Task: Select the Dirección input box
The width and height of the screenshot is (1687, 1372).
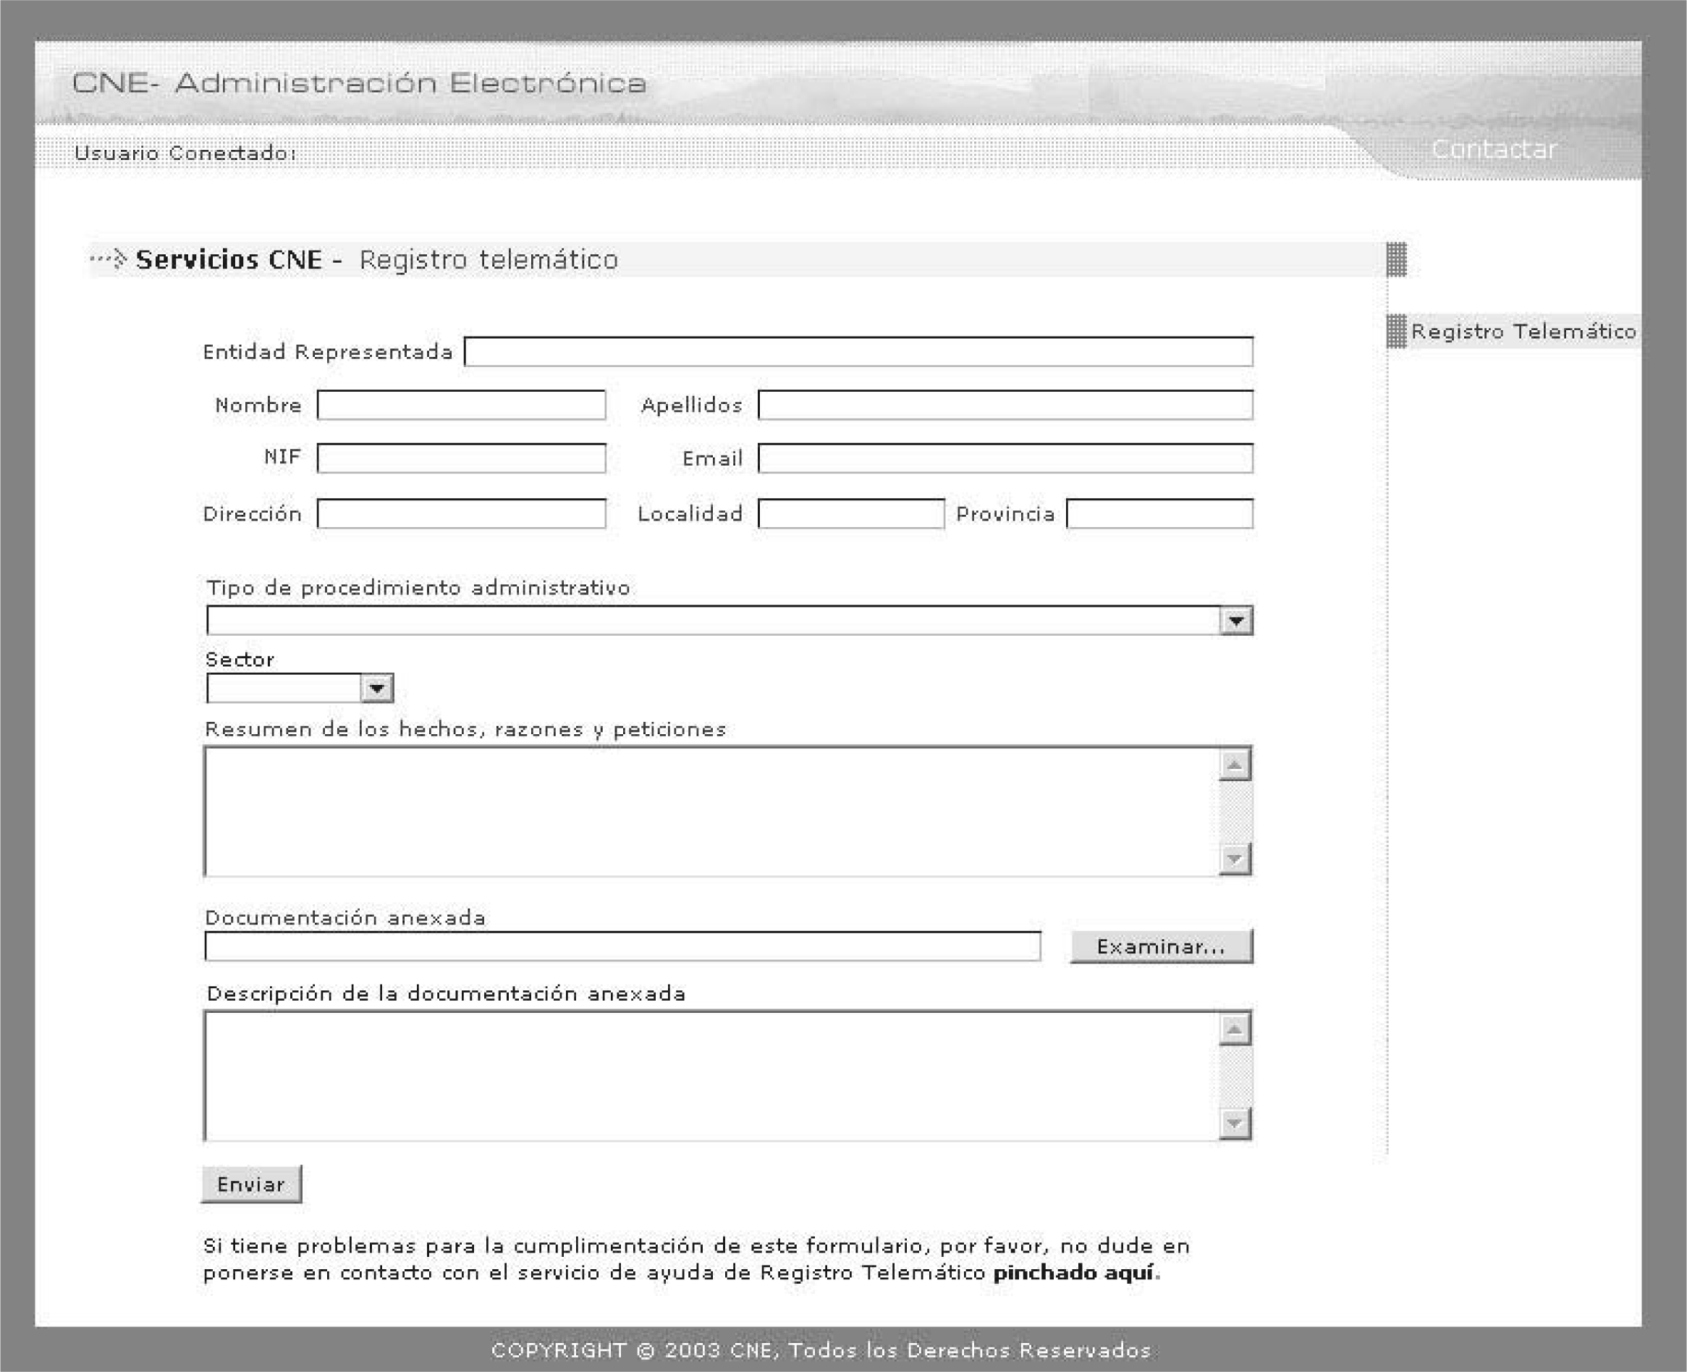Action: coord(461,513)
